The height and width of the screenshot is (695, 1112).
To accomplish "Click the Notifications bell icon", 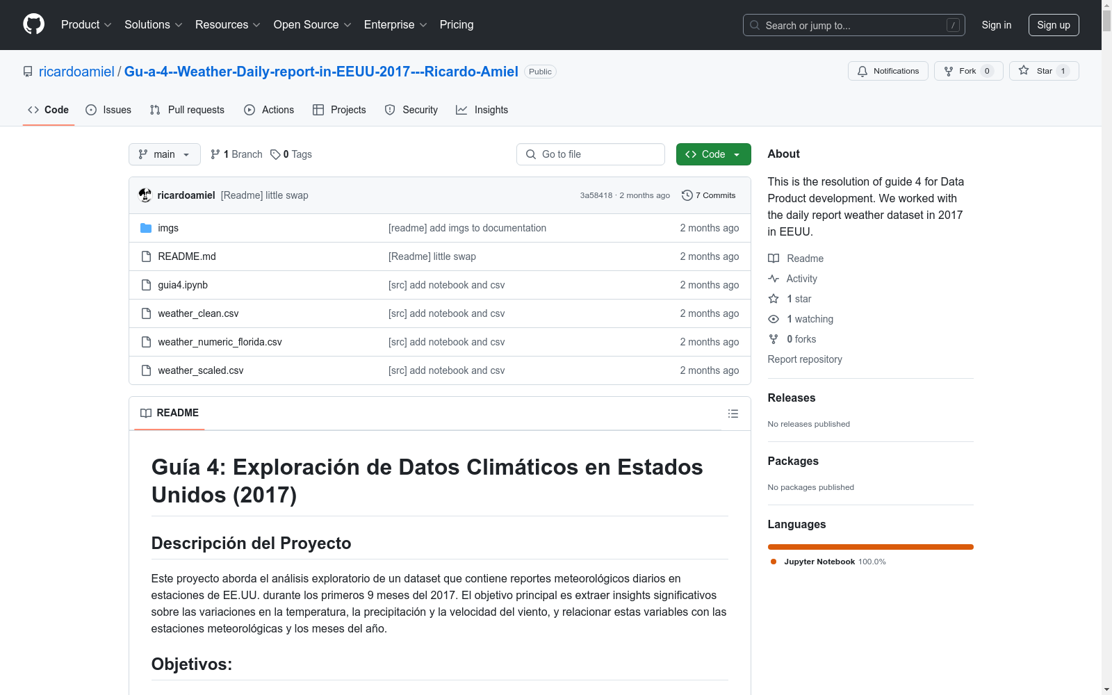I will click(x=862, y=71).
